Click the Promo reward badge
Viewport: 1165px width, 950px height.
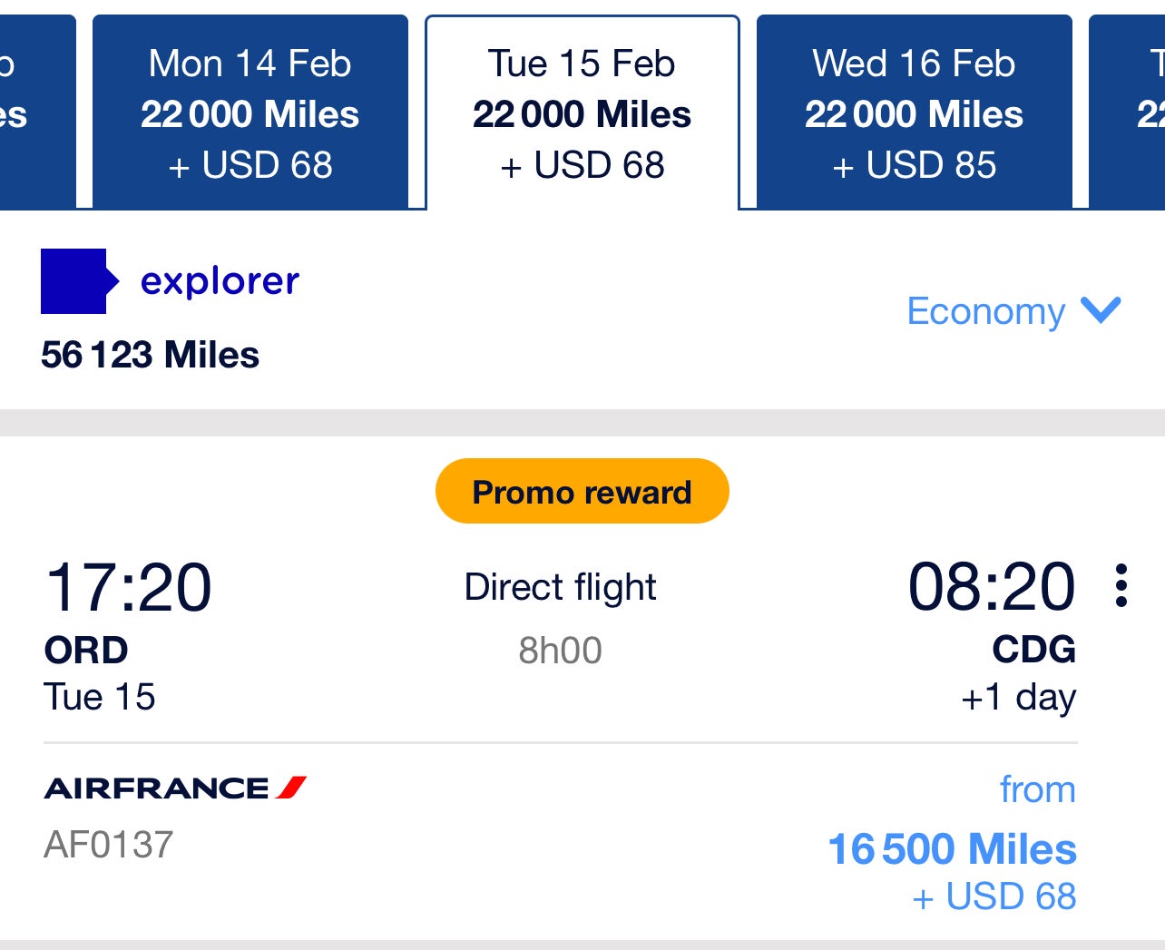(582, 491)
